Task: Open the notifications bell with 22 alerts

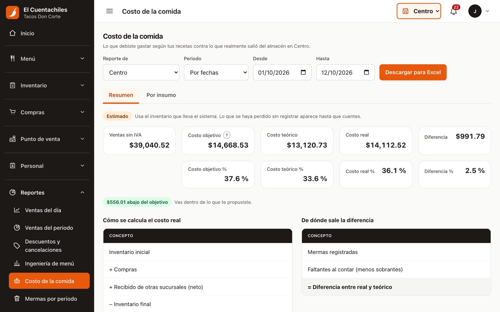Action: (454, 11)
